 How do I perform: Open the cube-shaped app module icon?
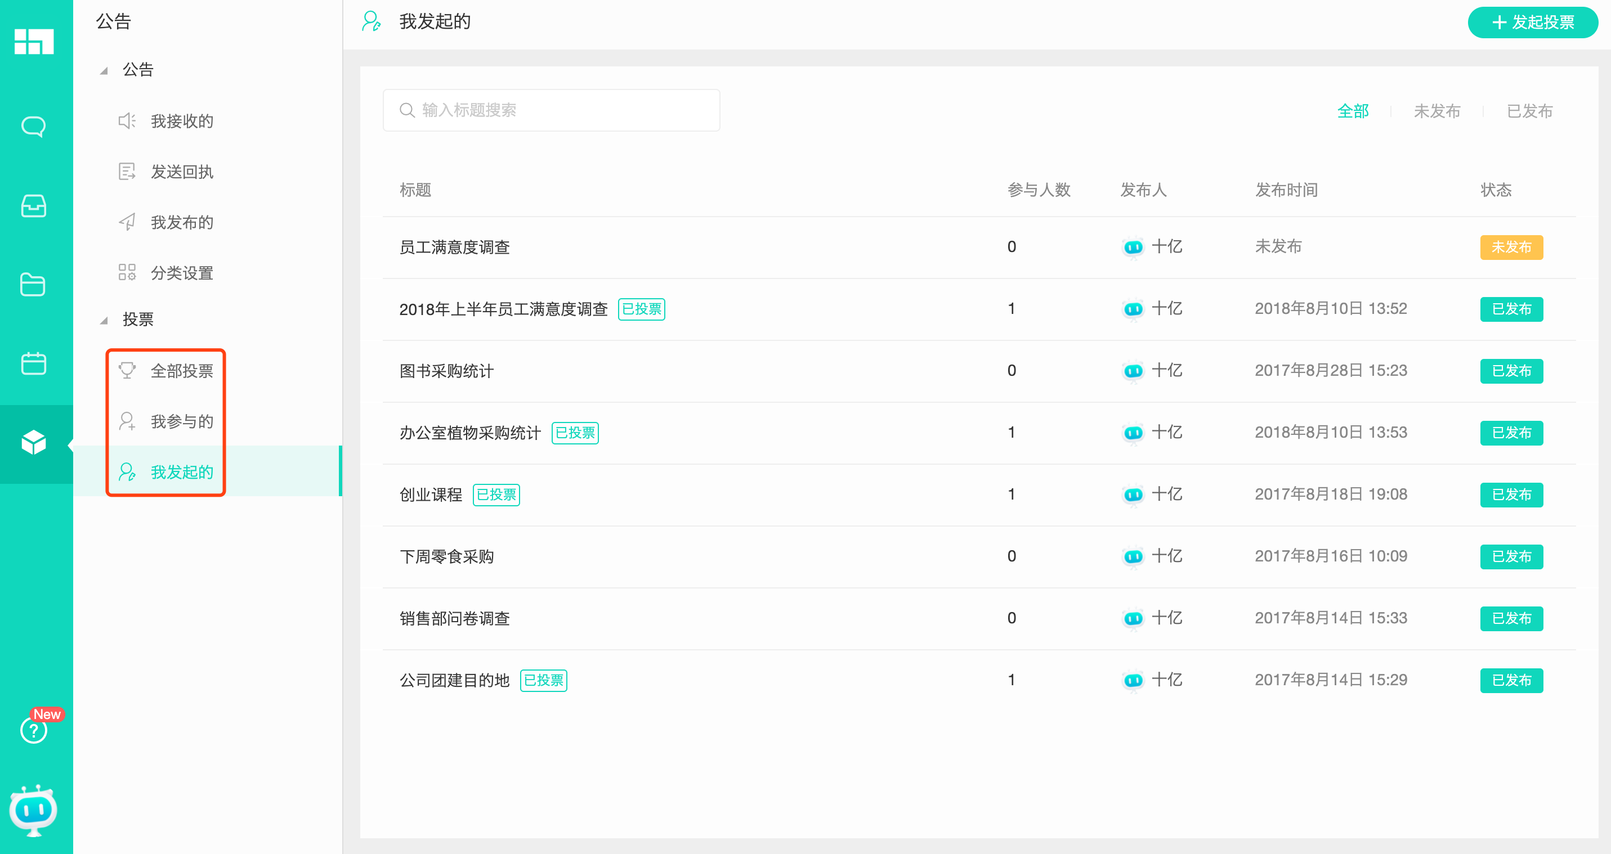pos(34,444)
